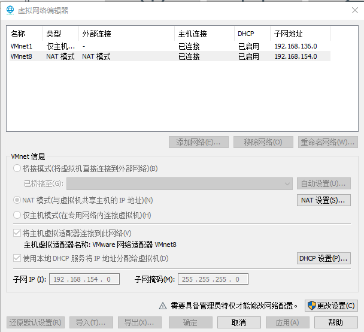Click VMnet8 外部连接 cell NAT 模式
This screenshot has width=364, height=332.
click(96, 56)
